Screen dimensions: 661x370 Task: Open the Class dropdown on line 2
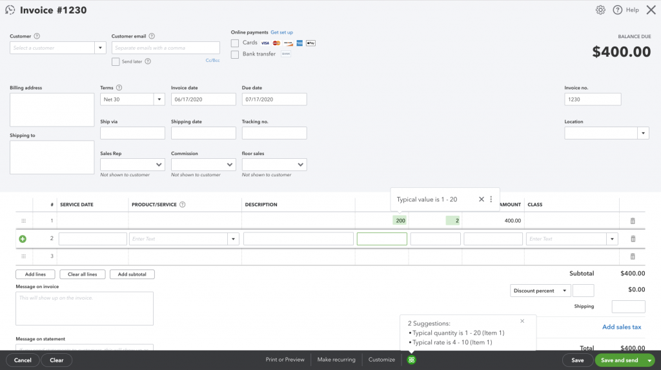point(612,239)
